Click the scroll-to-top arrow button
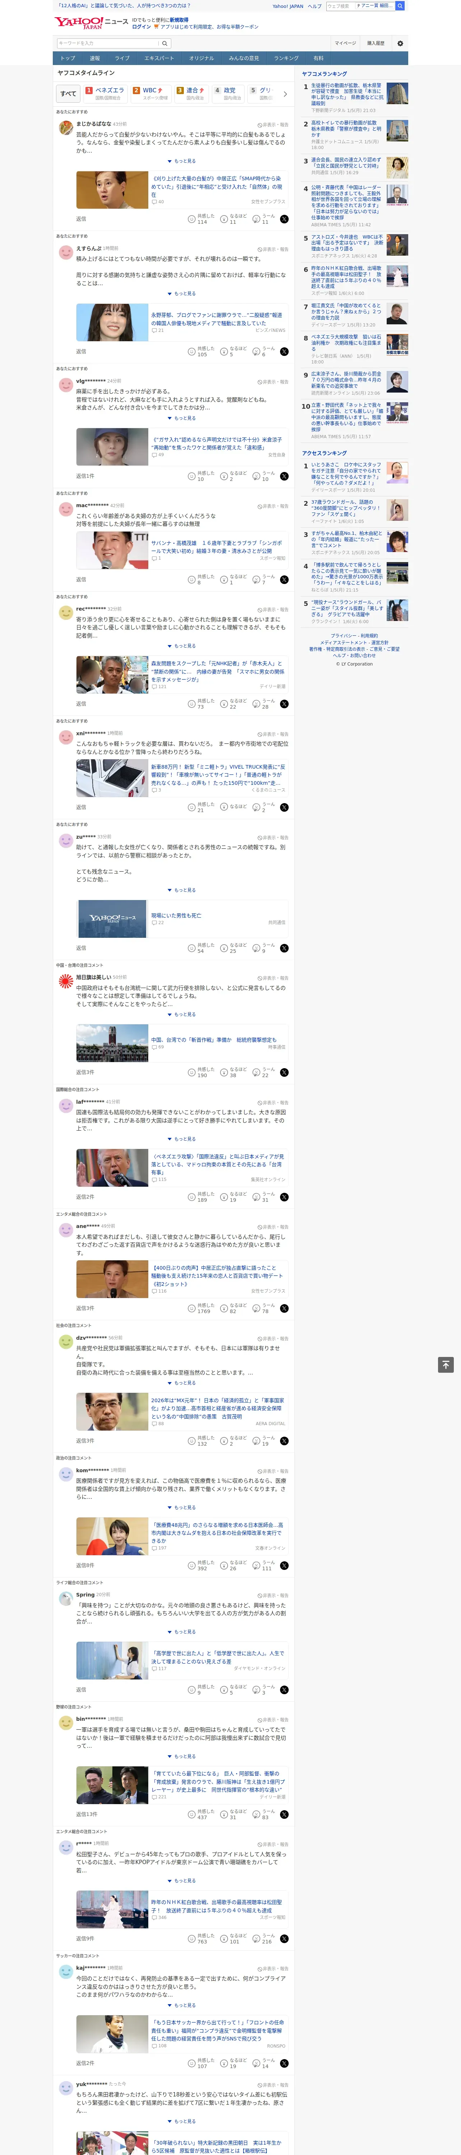 (446, 1364)
